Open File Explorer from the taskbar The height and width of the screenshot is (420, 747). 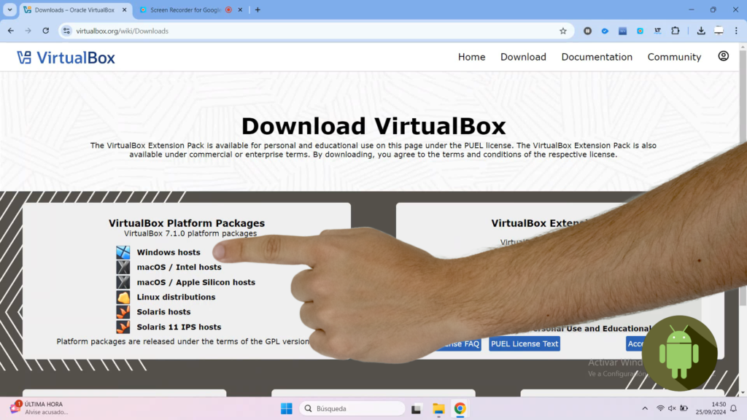pos(438,408)
